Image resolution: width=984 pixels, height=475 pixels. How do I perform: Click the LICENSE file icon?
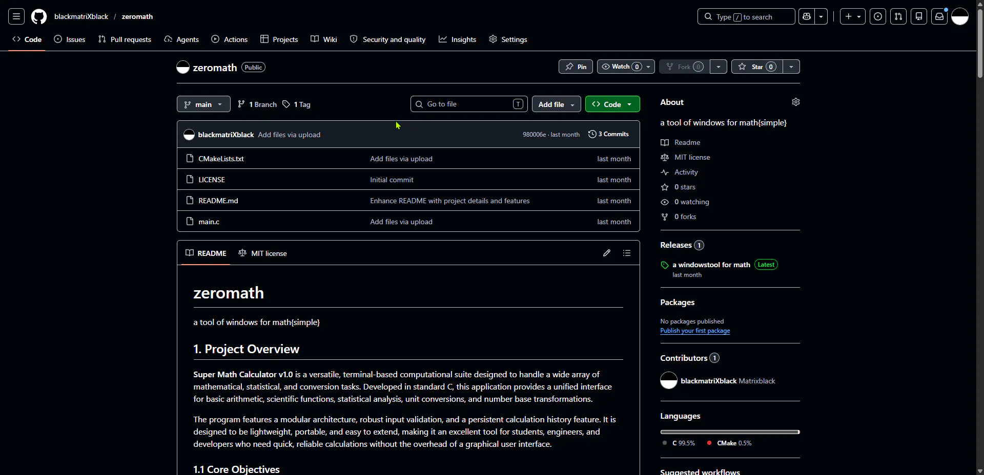point(190,179)
